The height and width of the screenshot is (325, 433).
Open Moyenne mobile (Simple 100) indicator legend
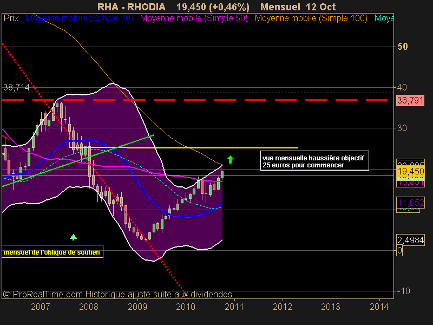311,18
